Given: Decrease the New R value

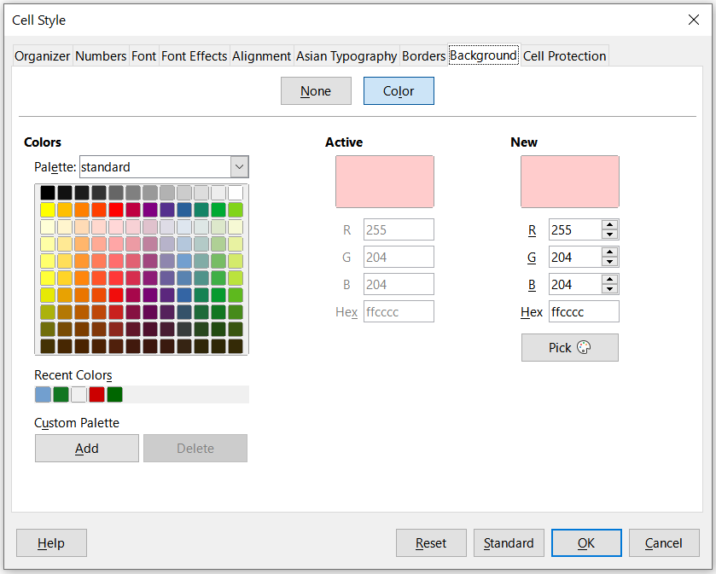Looking at the screenshot, I should pos(609,235).
